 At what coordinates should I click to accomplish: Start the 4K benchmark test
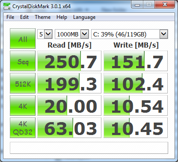[x=23, y=105]
